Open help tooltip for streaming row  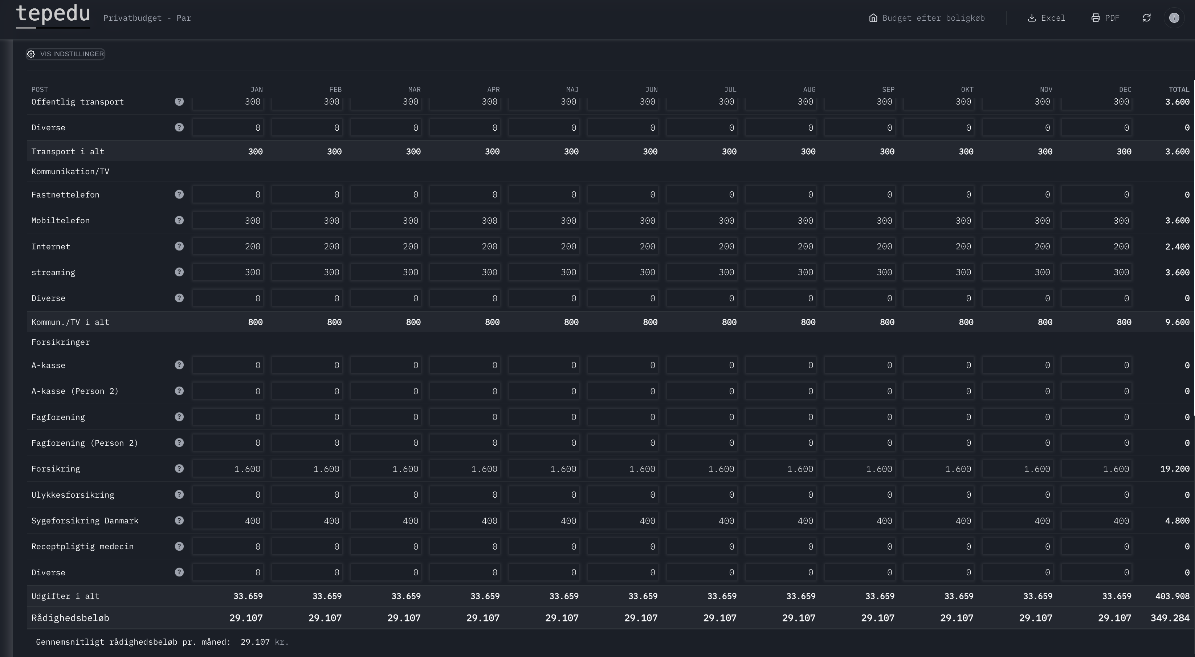179,272
